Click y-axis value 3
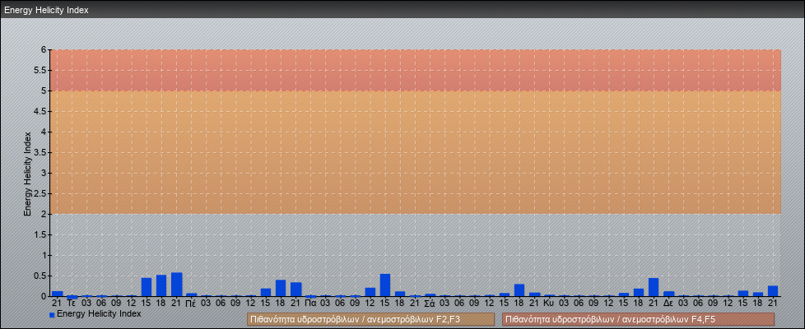 [44, 173]
